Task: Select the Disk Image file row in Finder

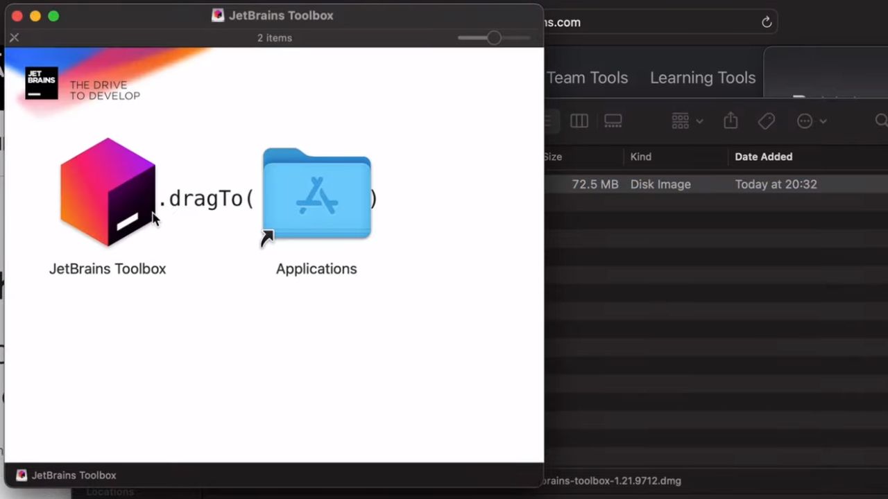Action: 716,184
